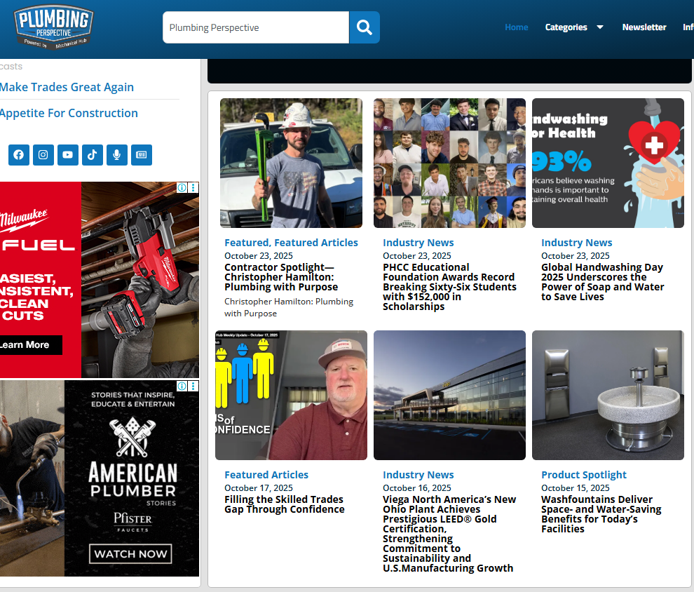The width and height of the screenshot is (694, 592).
Task: Open Christopher Hamilton contractor photo thumbnail
Action: [x=291, y=163]
